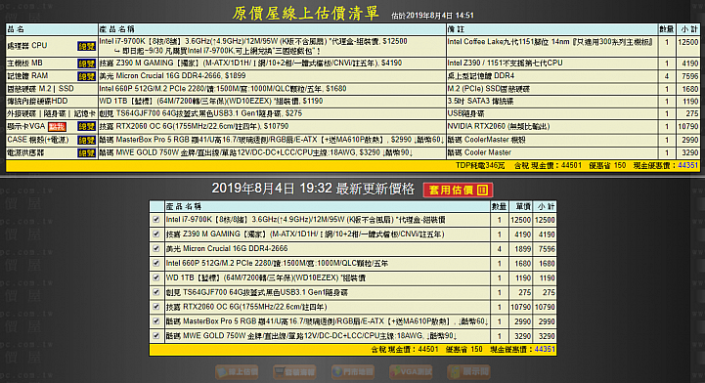Click the bottom table total 44351
Screen dimensions: 705x383
pos(545,349)
